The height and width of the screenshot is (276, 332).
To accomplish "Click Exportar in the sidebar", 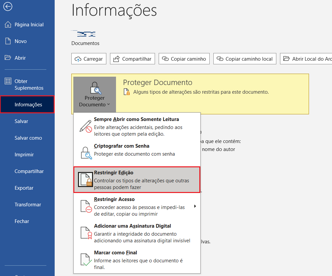I will click(x=24, y=188).
